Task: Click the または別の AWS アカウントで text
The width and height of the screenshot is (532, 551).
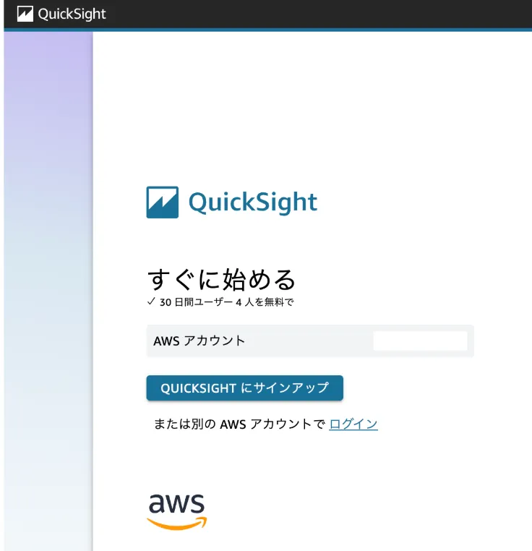Action: (x=239, y=424)
